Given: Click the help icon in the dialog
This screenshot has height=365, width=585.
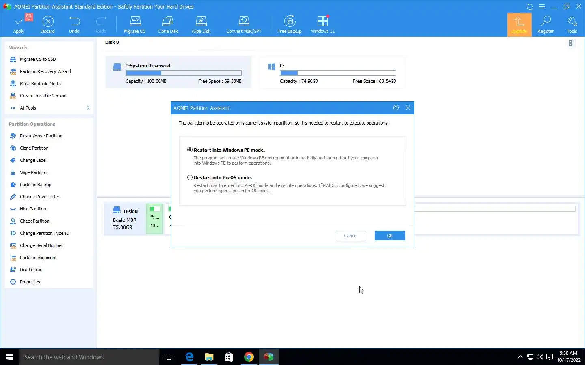Looking at the screenshot, I should tap(396, 108).
